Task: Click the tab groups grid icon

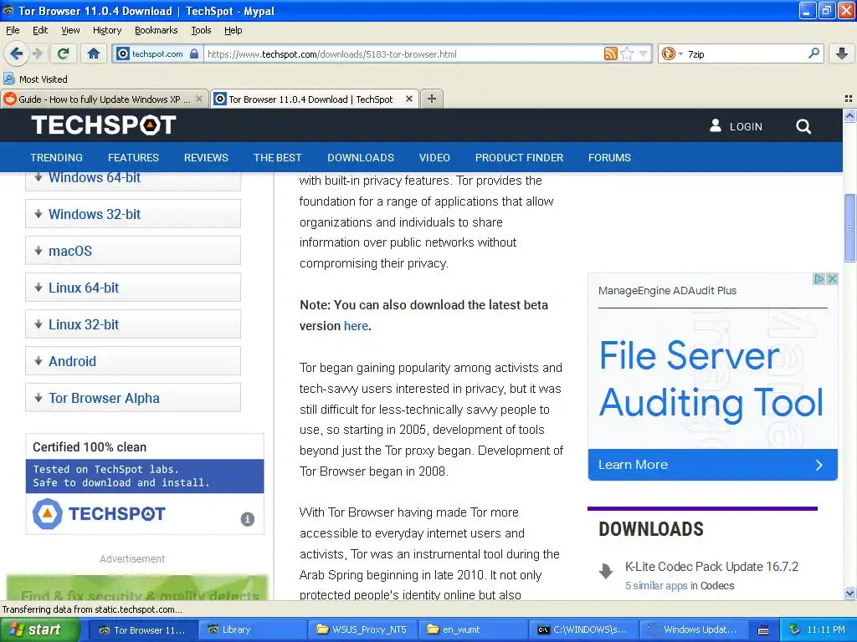Action: 849,99
